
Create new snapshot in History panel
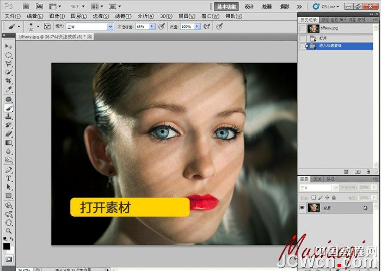click(358, 171)
